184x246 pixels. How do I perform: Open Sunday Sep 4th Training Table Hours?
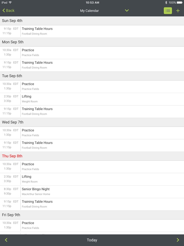92,31
